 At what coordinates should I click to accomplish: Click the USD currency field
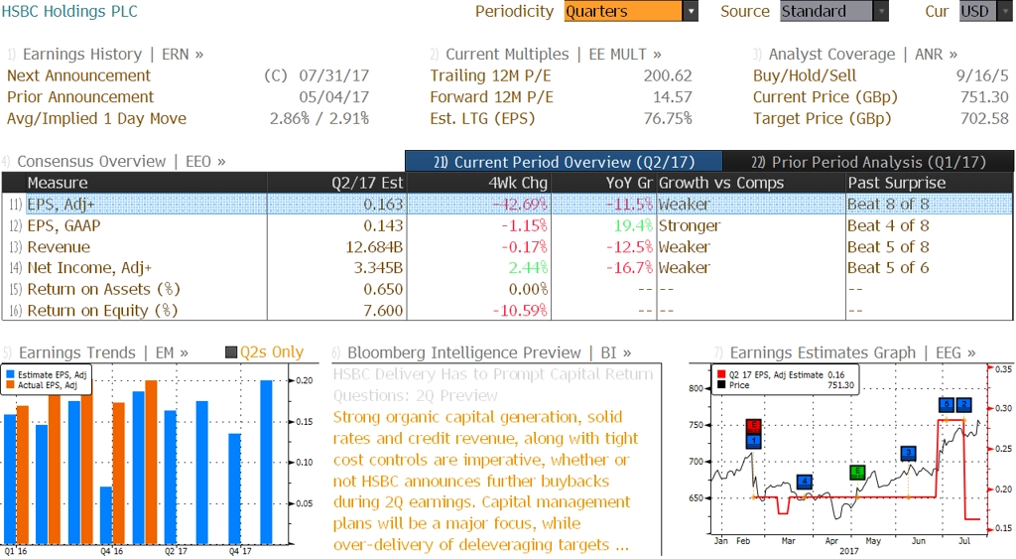[978, 11]
